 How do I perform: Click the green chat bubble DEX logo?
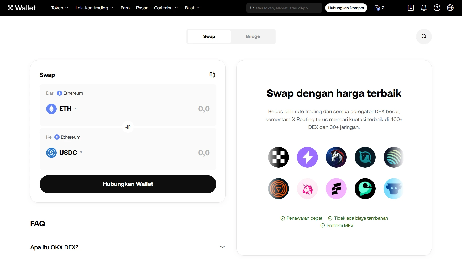(365, 189)
